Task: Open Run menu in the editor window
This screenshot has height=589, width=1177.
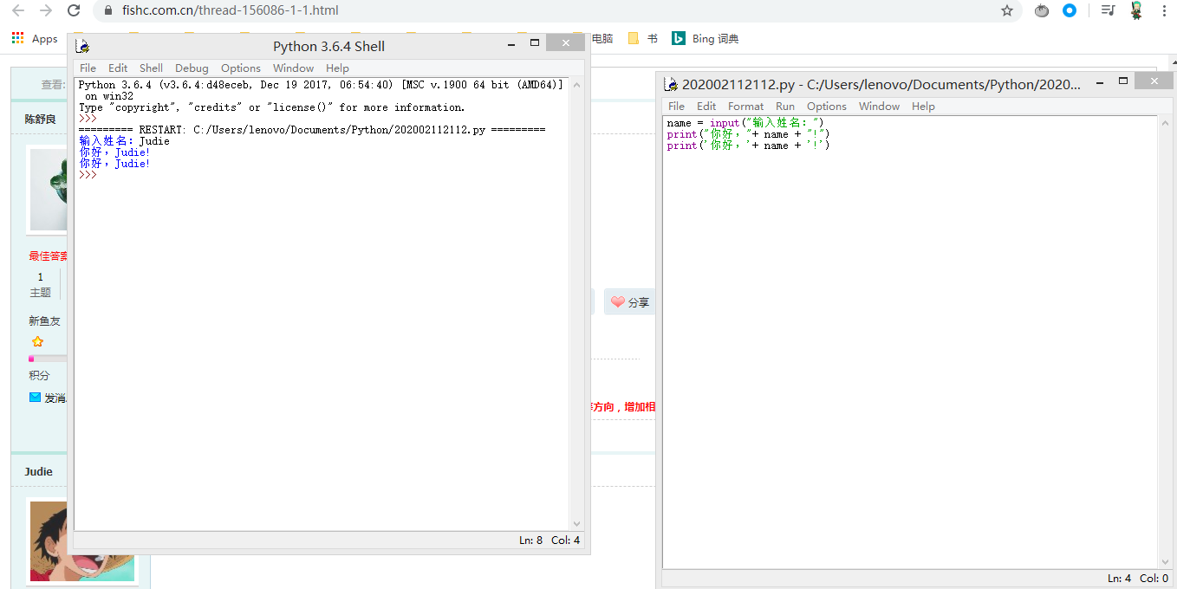Action: coord(785,107)
